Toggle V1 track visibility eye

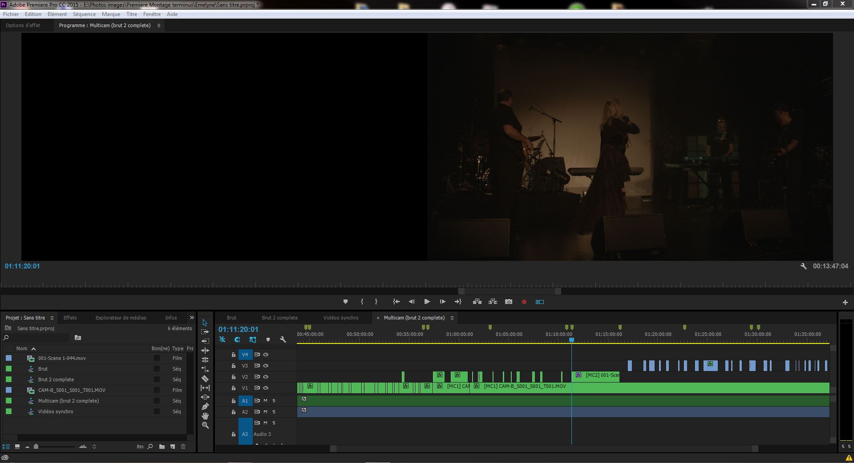266,388
